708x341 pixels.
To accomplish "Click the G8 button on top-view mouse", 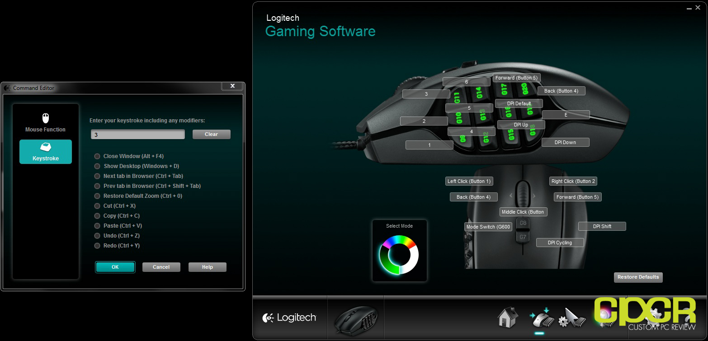I will 523,223.
